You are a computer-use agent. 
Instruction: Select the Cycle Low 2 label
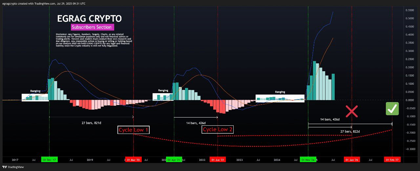pyautogui.click(x=218, y=129)
